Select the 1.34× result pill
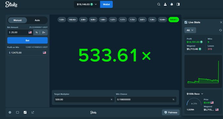This screenshot has width=223, height=119. pos(152,20)
